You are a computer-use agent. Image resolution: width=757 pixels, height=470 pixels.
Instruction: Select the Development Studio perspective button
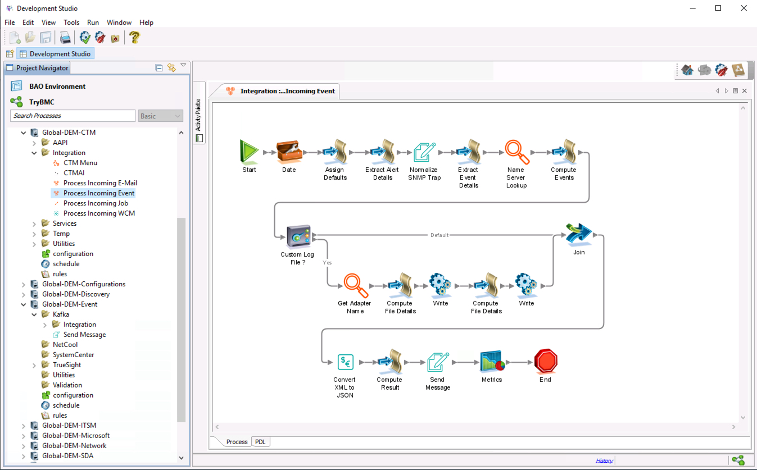click(55, 54)
